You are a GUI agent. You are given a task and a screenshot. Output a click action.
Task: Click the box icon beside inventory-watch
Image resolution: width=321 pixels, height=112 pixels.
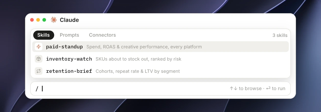click(39, 59)
